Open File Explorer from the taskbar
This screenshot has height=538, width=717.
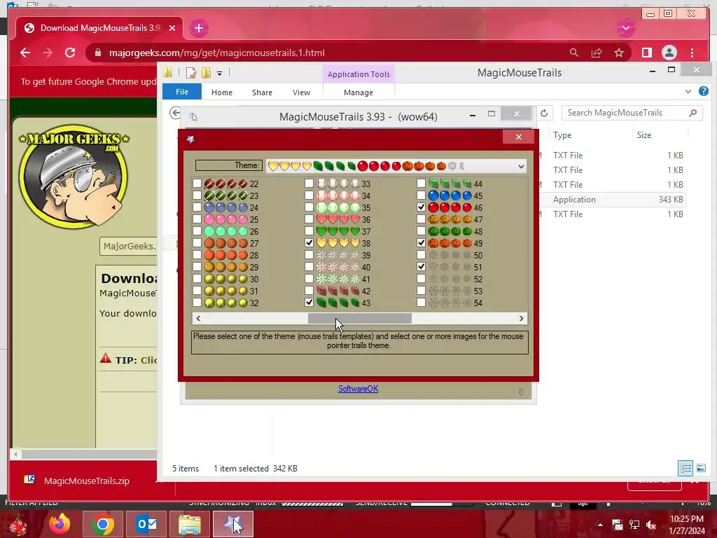(189, 524)
